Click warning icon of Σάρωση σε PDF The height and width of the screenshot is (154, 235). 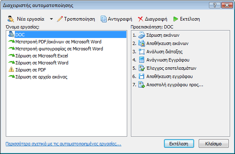(12, 69)
